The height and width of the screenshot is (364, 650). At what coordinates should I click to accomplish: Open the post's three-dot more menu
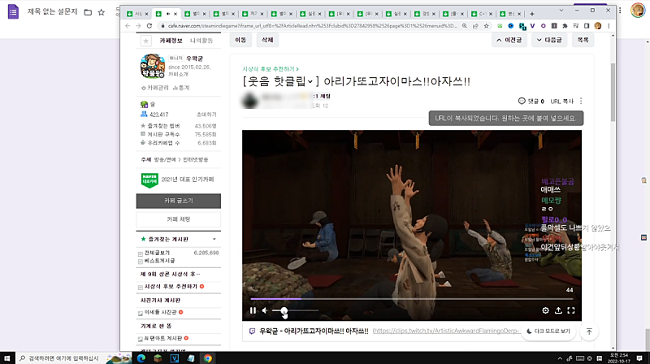tap(581, 102)
